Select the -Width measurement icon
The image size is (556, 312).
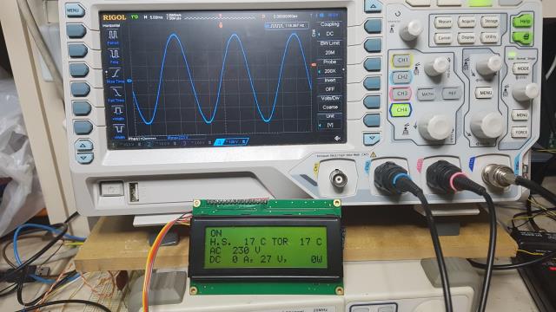tap(119, 131)
